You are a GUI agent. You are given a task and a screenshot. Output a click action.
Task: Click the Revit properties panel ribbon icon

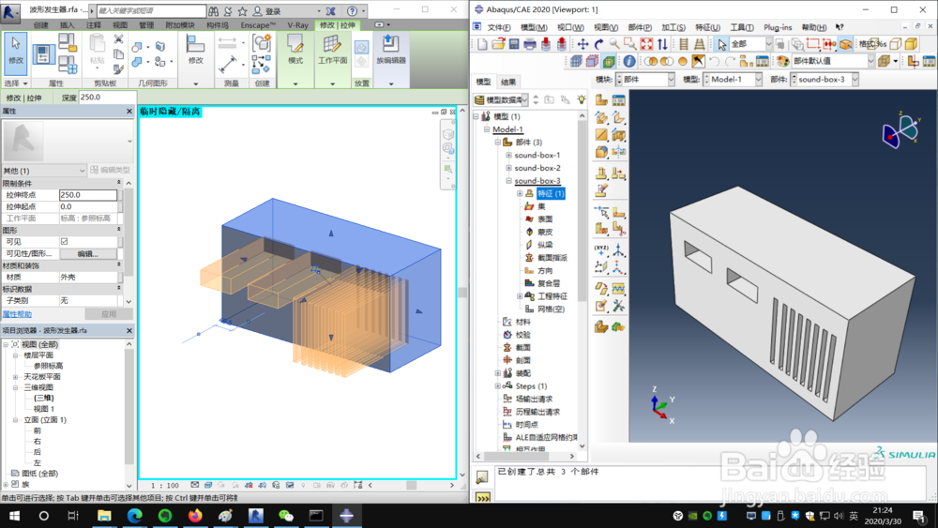[43, 54]
